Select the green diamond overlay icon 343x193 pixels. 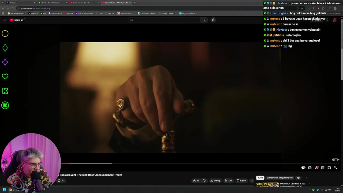[5, 48]
